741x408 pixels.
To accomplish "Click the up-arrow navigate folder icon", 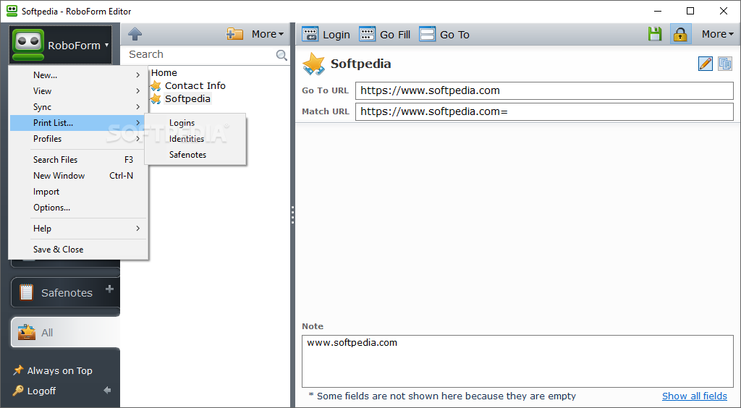I will (x=135, y=34).
